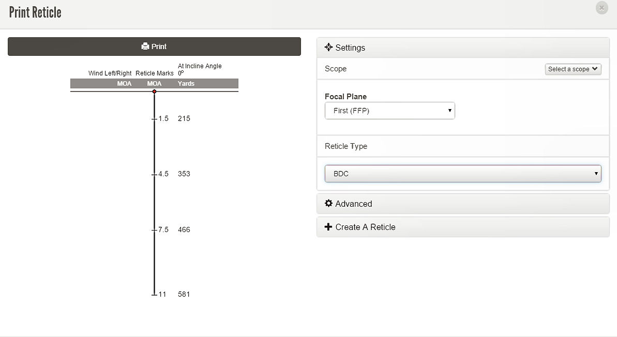Expand the Create A Reticle section label
This screenshot has width=617, height=337.
point(365,227)
